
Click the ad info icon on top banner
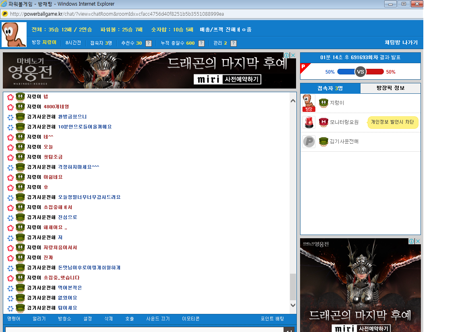287,55
